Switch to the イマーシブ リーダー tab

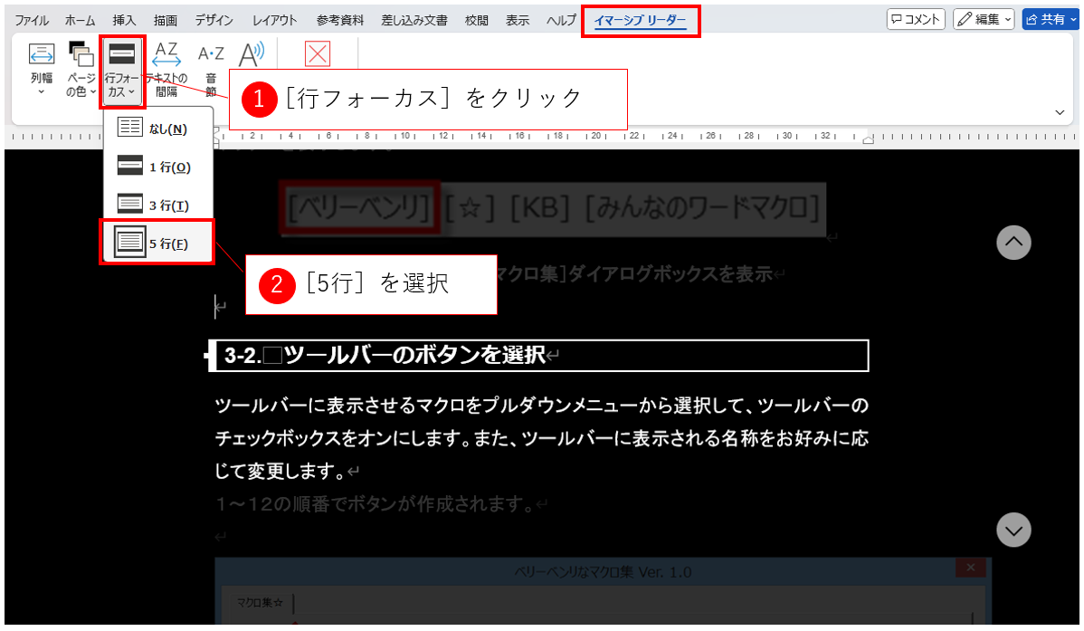point(640,20)
